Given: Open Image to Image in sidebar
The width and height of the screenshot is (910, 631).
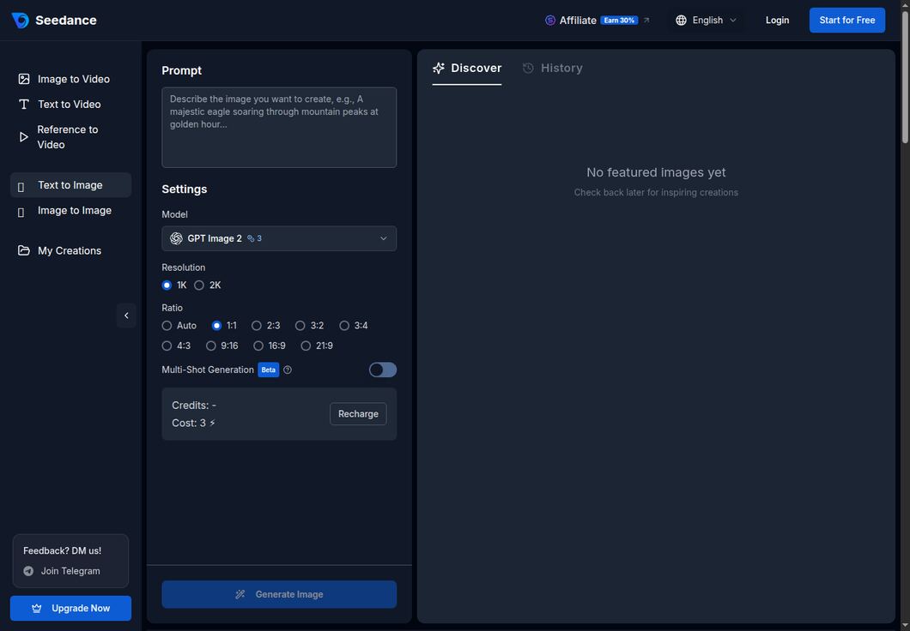Looking at the screenshot, I should (x=70, y=210).
